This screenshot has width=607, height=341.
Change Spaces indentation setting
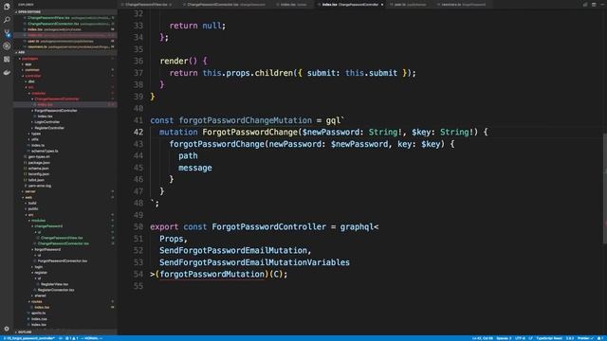click(504, 338)
